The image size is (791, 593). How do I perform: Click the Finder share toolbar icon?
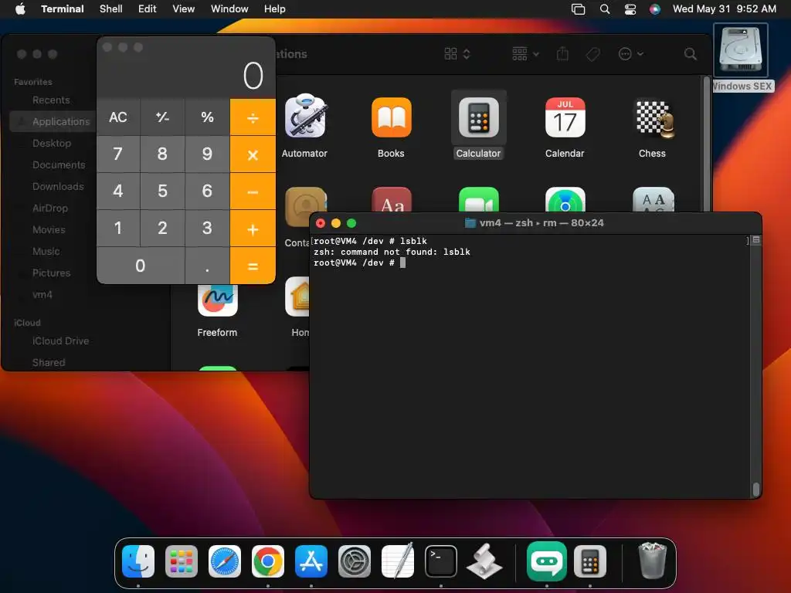coord(562,53)
